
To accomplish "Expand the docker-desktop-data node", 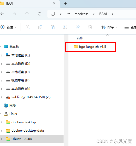I will click(x=2, y=131).
